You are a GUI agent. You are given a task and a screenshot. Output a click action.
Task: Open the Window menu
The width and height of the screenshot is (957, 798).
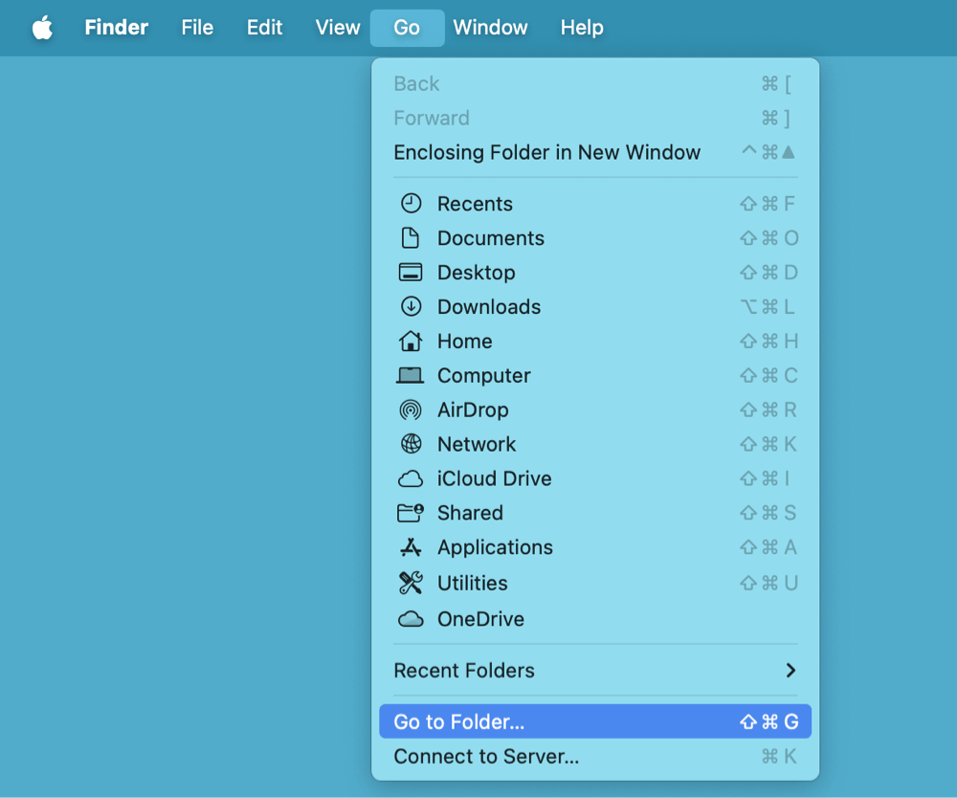pyautogui.click(x=490, y=28)
